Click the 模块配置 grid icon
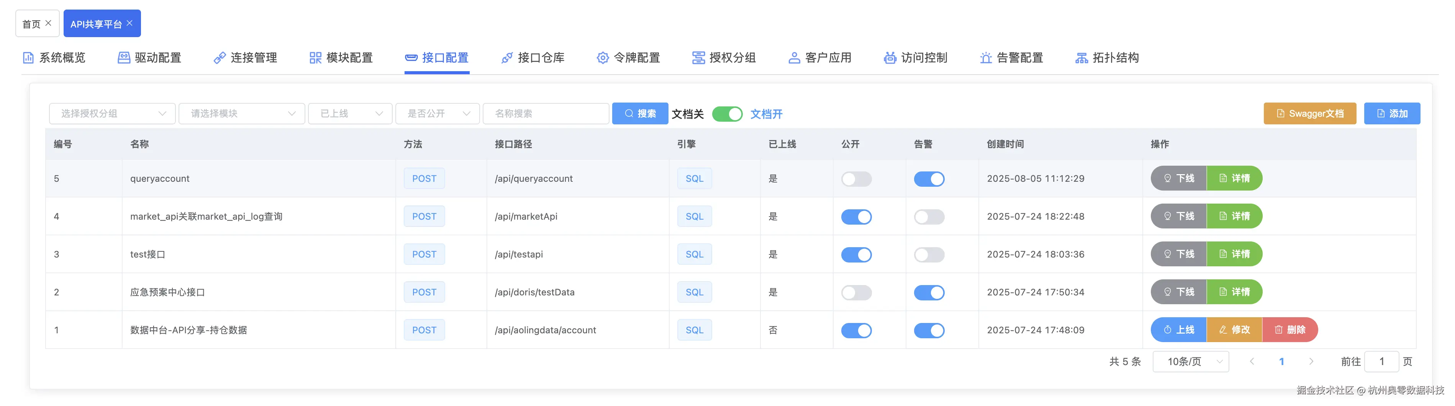Image resolution: width=1455 pixels, height=406 pixels. pos(315,57)
